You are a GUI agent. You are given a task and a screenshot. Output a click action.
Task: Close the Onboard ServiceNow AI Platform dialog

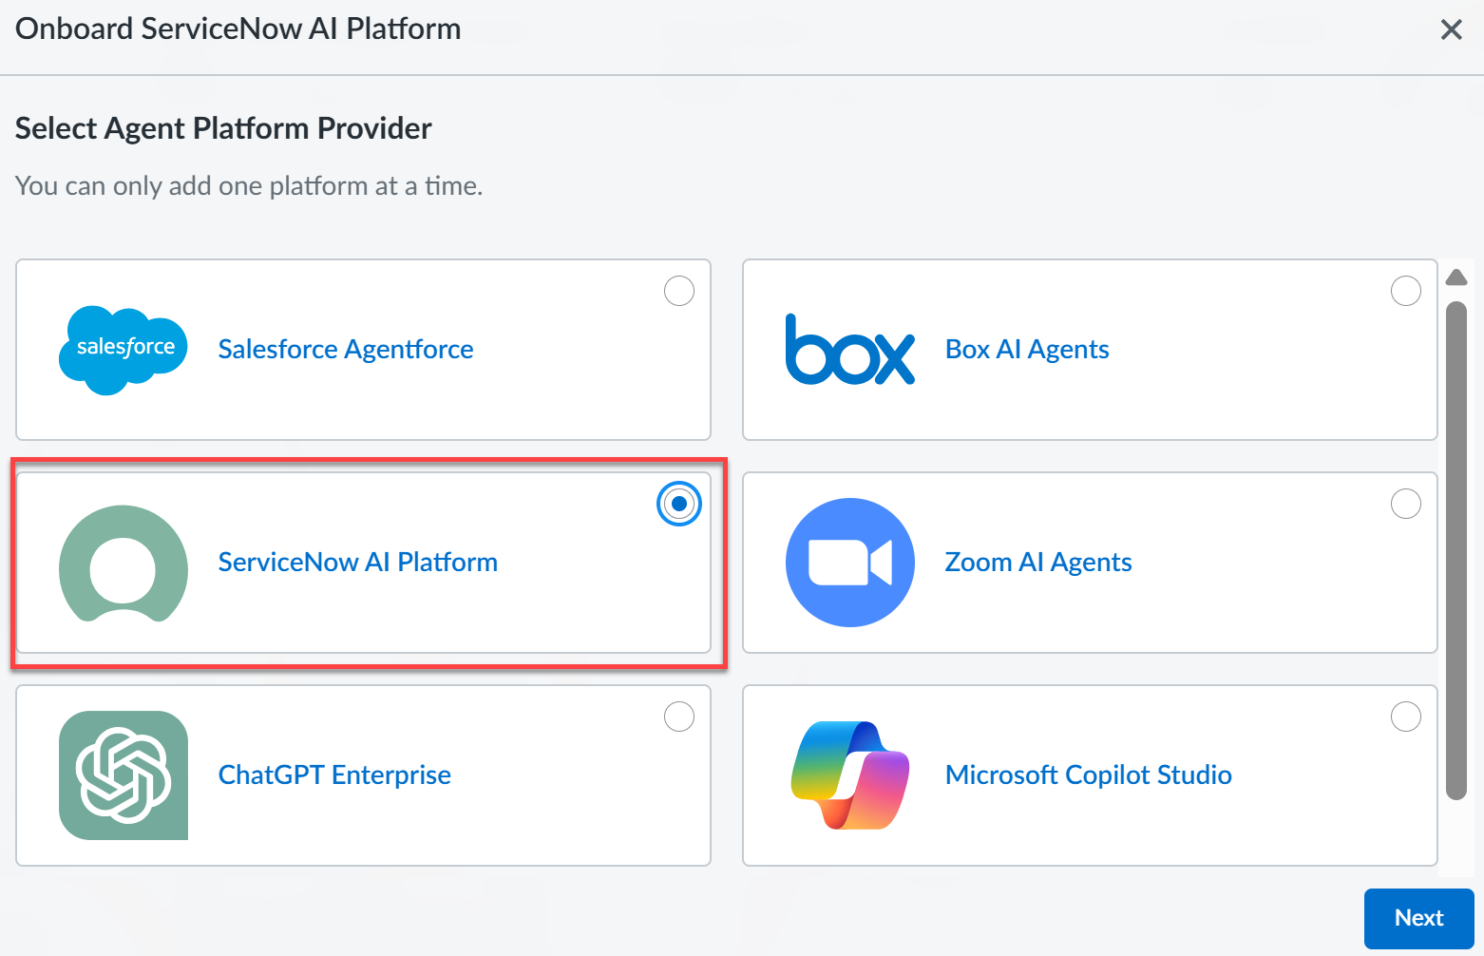[1451, 29]
